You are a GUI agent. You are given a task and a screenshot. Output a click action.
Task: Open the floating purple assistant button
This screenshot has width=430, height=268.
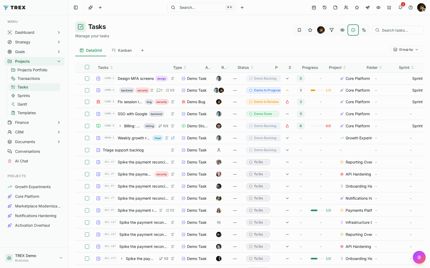pos(419,257)
